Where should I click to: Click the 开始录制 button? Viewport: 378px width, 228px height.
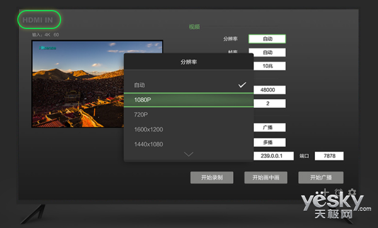(x=212, y=178)
